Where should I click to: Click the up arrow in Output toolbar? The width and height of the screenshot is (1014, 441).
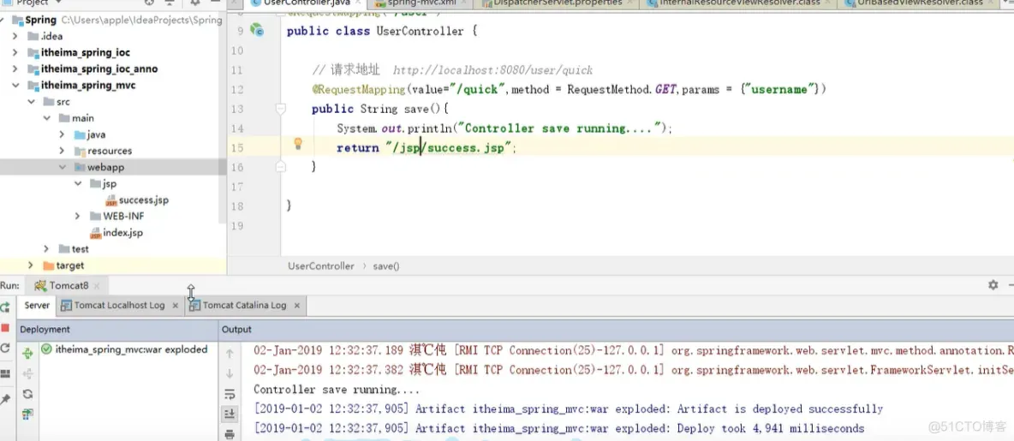coord(230,354)
